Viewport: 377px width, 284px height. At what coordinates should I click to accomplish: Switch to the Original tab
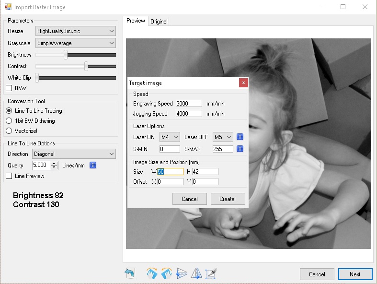159,22
